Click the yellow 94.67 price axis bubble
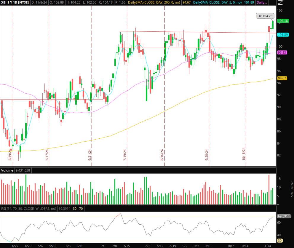The image size is (294, 248). click(282, 78)
